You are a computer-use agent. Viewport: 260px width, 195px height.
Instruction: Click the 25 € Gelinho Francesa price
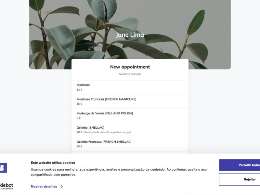(79, 146)
